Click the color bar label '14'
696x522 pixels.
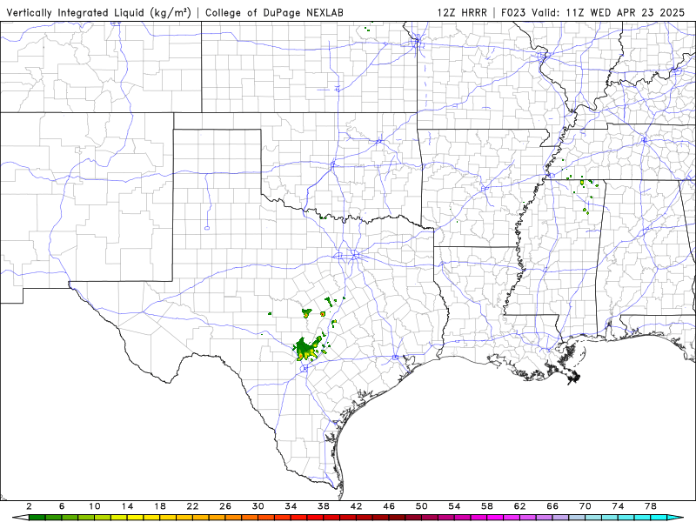click(127, 506)
